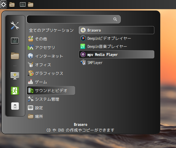Click the menu gear button on the panel

[4, 5]
